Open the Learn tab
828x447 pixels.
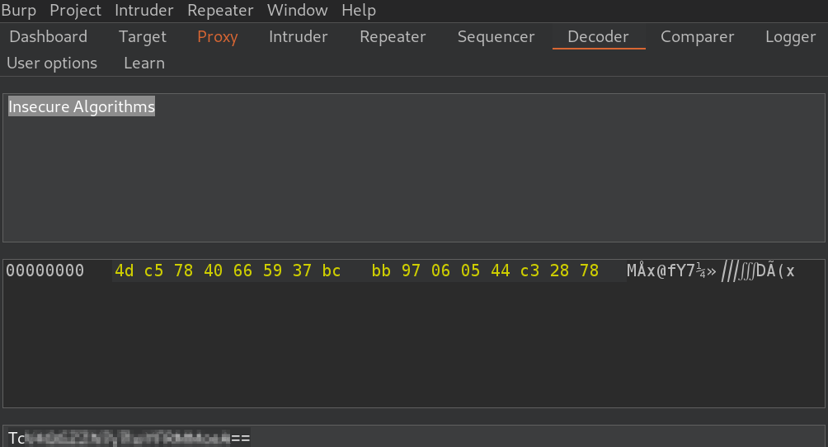click(x=144, y=63)
